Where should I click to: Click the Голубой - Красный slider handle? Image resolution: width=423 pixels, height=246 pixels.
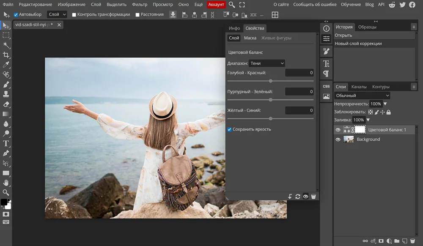tap(271, 81)
